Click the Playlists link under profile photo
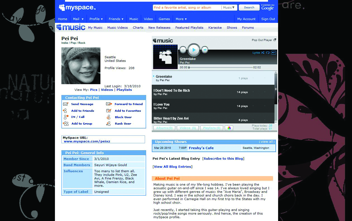 124,90
